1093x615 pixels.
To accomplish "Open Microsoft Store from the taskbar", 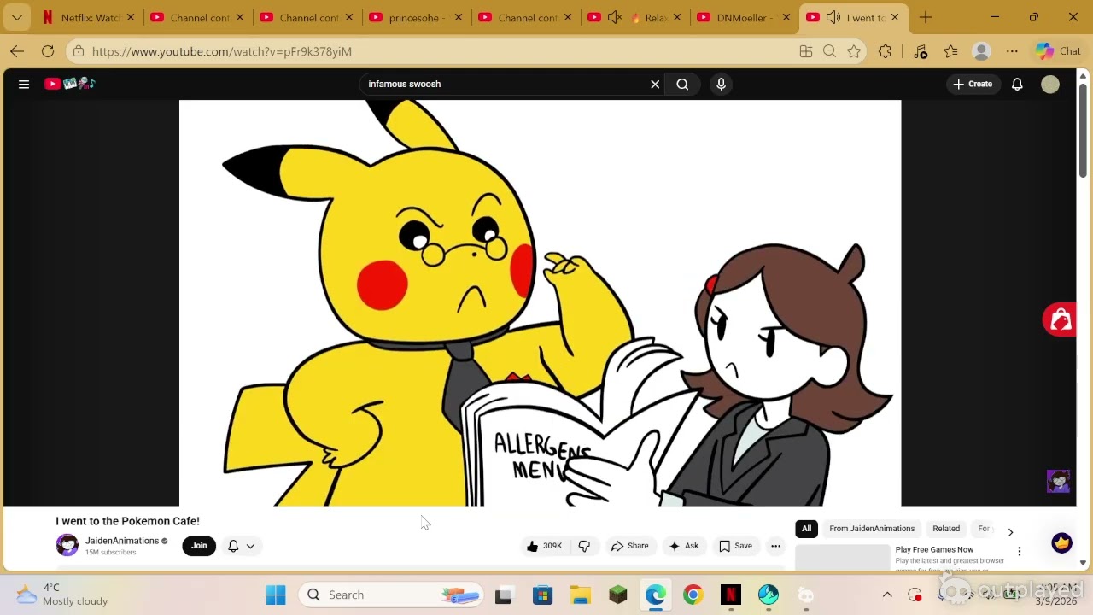I will pyautogui.click(x=543, y=594).
